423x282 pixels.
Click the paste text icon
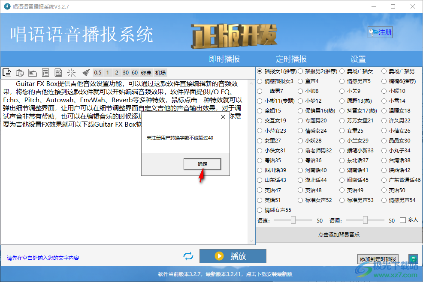(x=19, y=72)
